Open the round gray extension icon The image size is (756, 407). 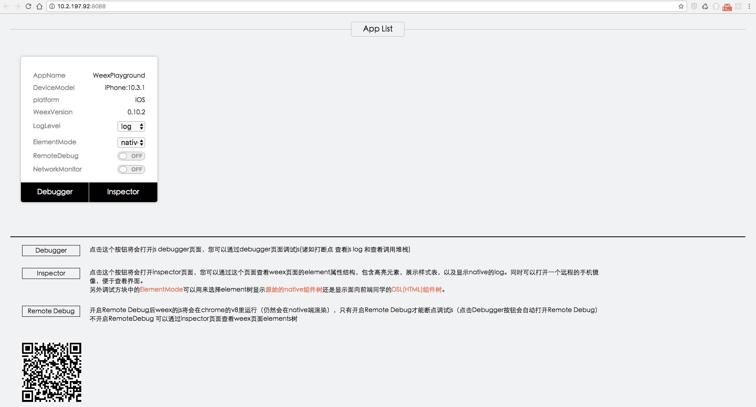click(x=716, y=6)
